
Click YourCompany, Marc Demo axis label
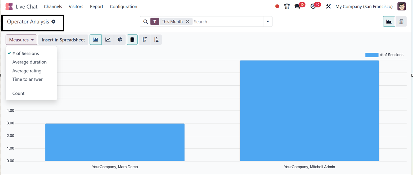[x=115, y=167]
